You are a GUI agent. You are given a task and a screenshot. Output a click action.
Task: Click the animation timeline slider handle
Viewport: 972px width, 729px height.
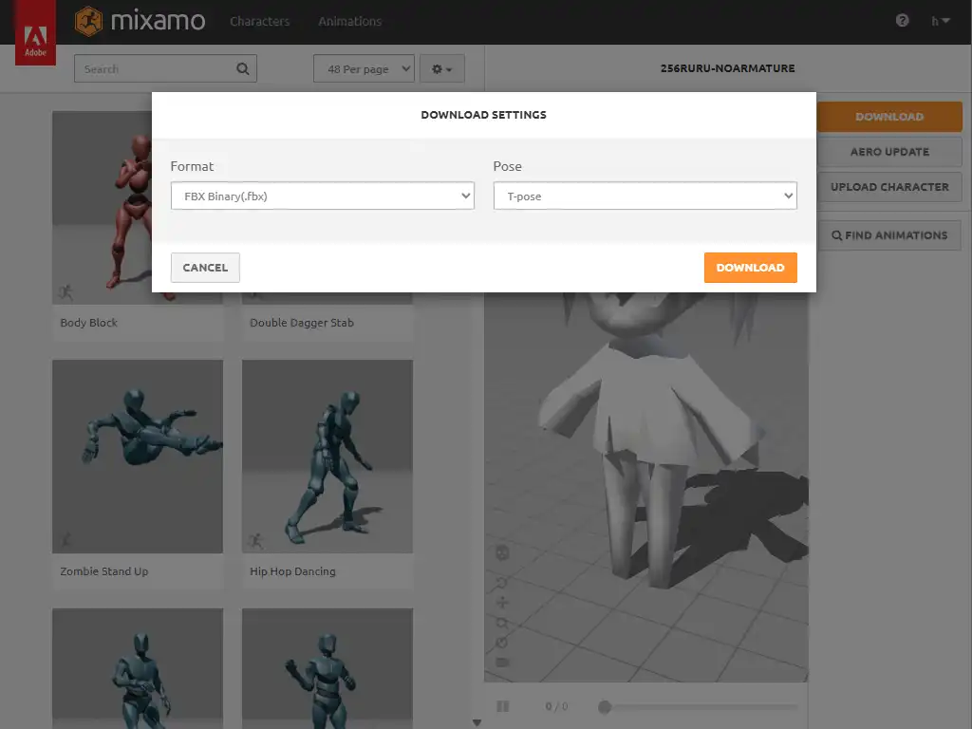pos(604,706)
